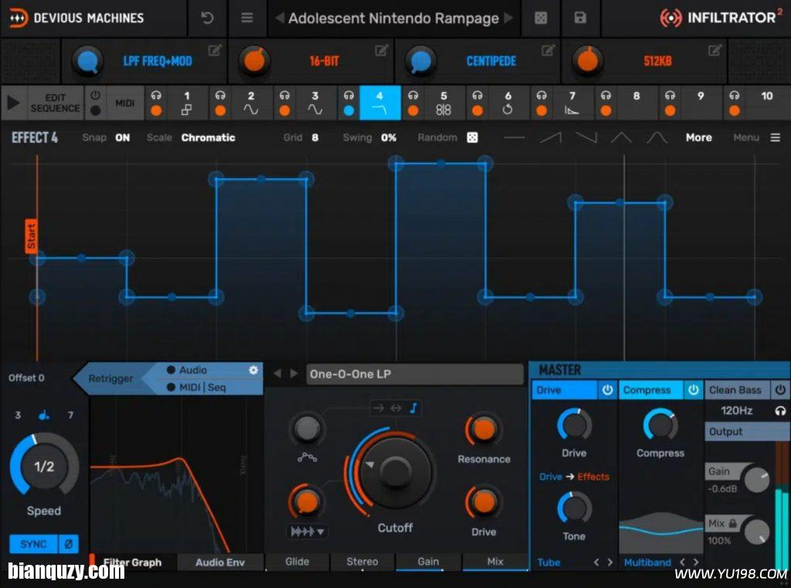791x588 pixels.
Task: Open the hamburger menu next to undo
Action: point(247,18)
